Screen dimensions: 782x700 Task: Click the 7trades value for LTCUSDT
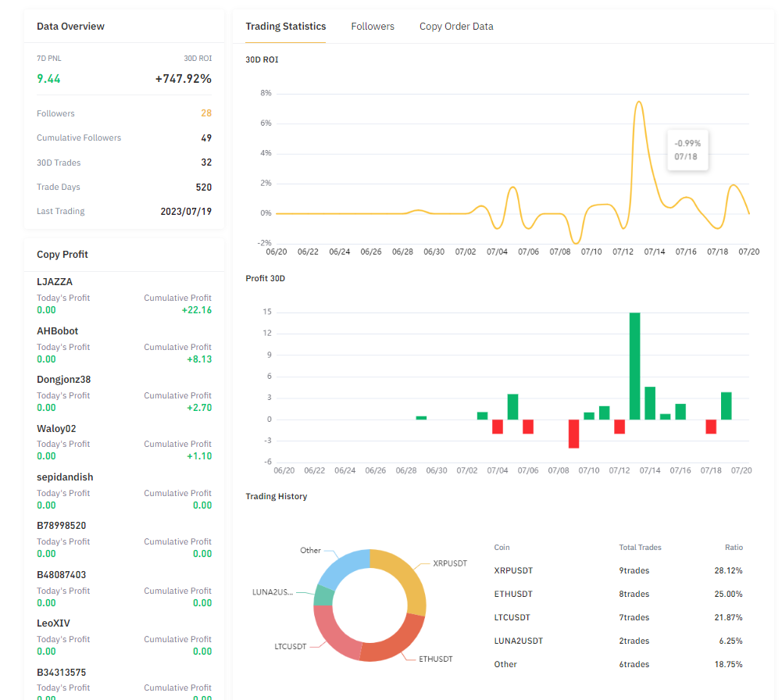point(634,617)
